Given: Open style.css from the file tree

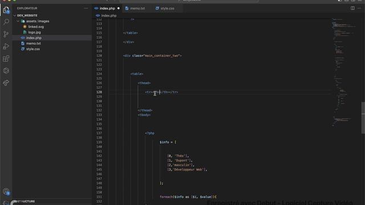Looking at the screenshot, I should (x=33, y=49).
